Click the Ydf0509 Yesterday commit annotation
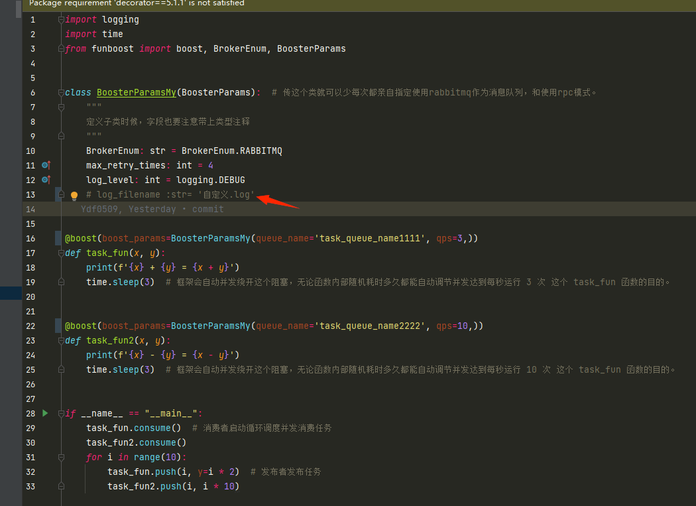Screen dimensions: 696x506 pyautogui.click(x=152, y=210)
